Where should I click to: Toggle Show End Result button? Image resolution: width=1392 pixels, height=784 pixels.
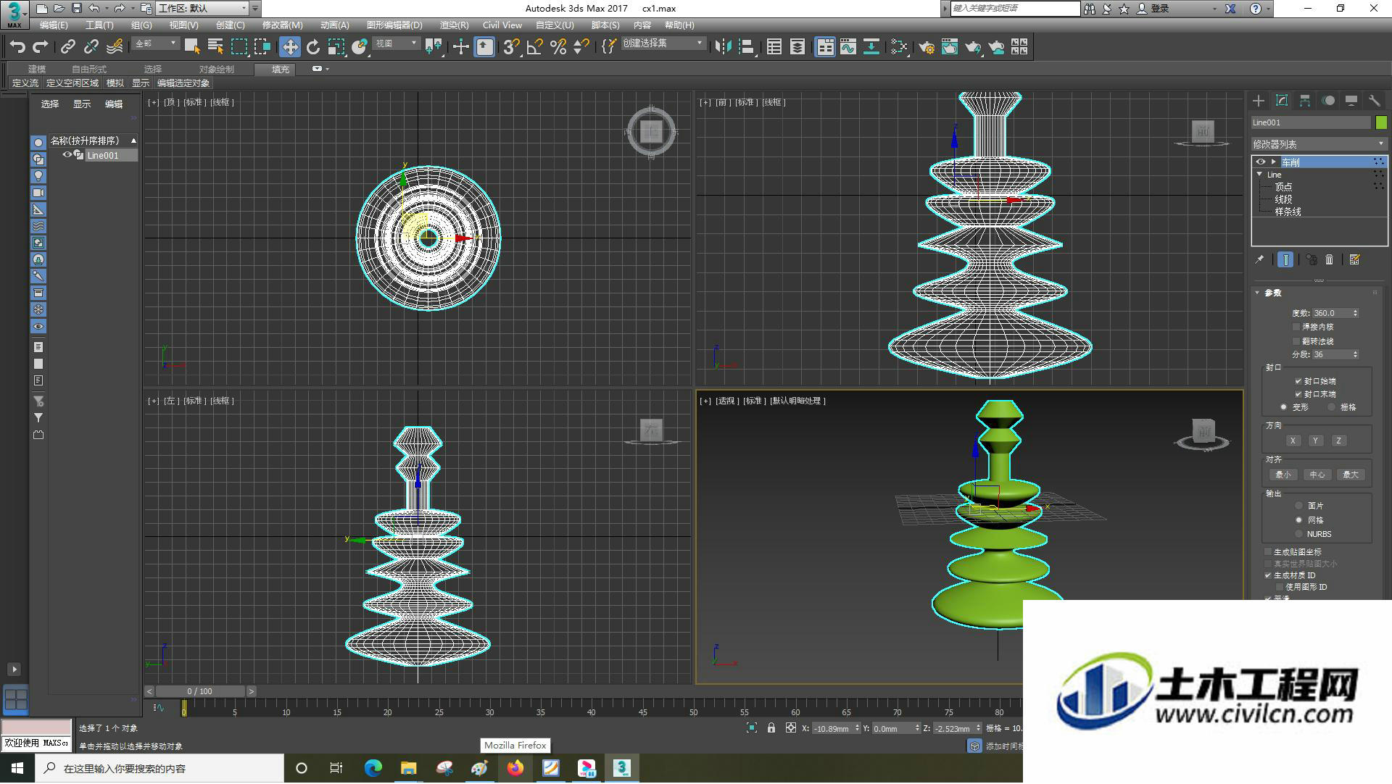pyautogui.click(x=1285, y=259)
